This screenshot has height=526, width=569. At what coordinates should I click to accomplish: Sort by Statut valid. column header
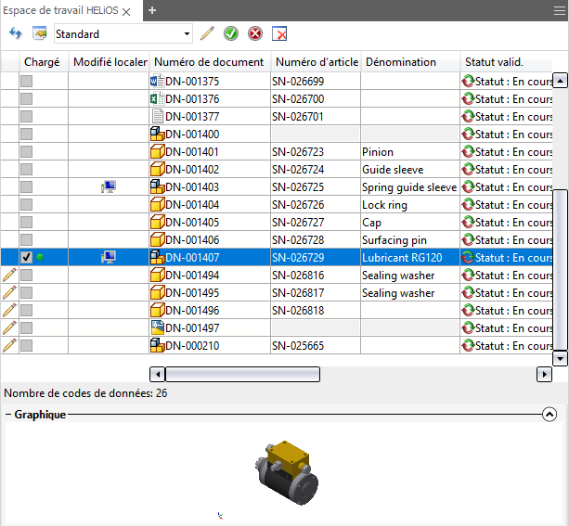pos(507,62)
